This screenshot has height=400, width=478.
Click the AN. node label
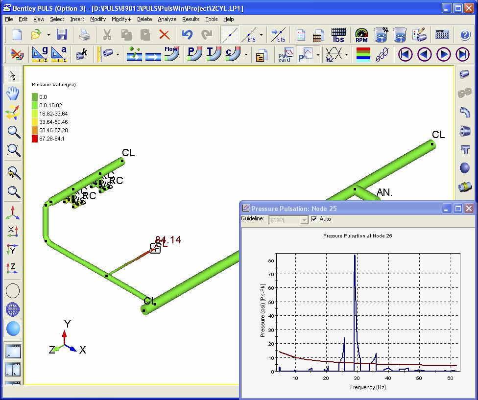[x=384, y=192]
